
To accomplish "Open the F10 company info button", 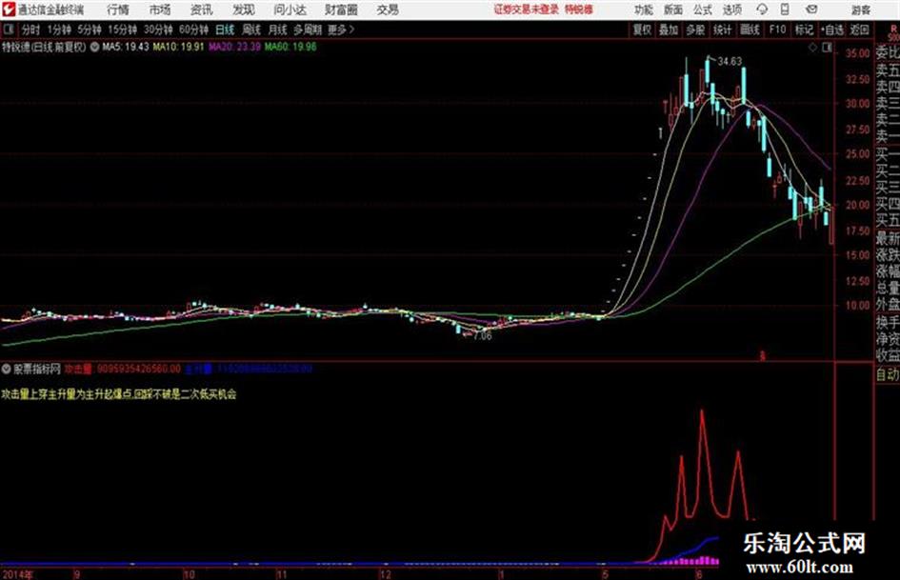I will click(778, 30).
